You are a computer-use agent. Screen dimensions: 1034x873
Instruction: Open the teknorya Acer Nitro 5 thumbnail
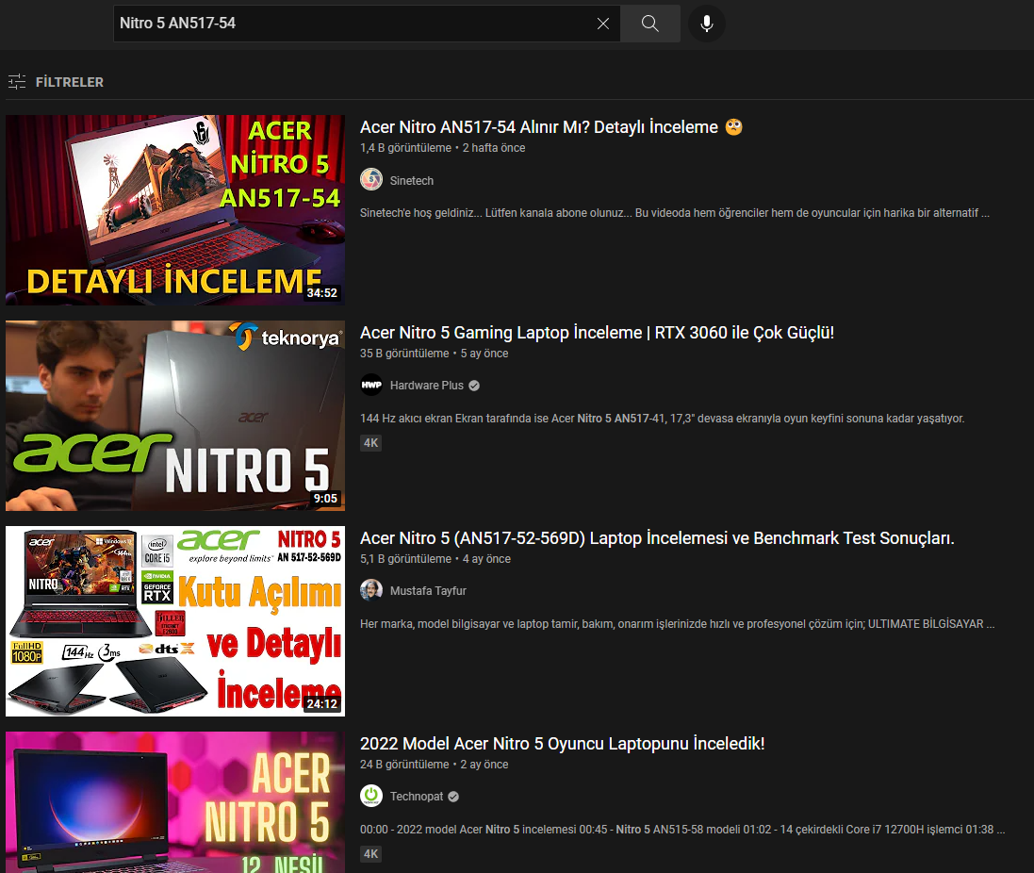point(175,416)
